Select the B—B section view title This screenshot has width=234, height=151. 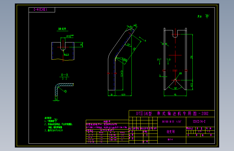click(65, 75)
